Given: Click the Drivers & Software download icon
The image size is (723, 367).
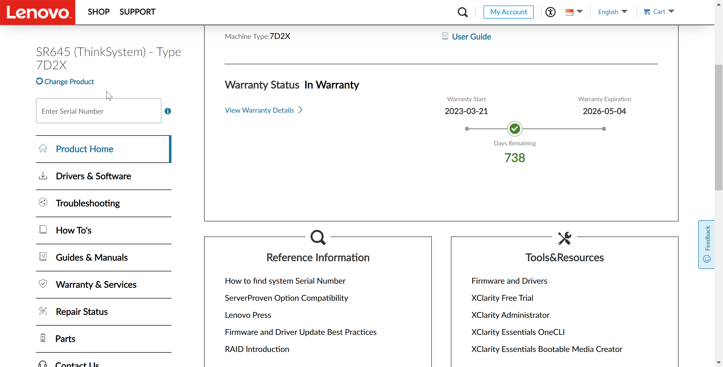Looking at the screenshot, I should (x=43, y=176).
